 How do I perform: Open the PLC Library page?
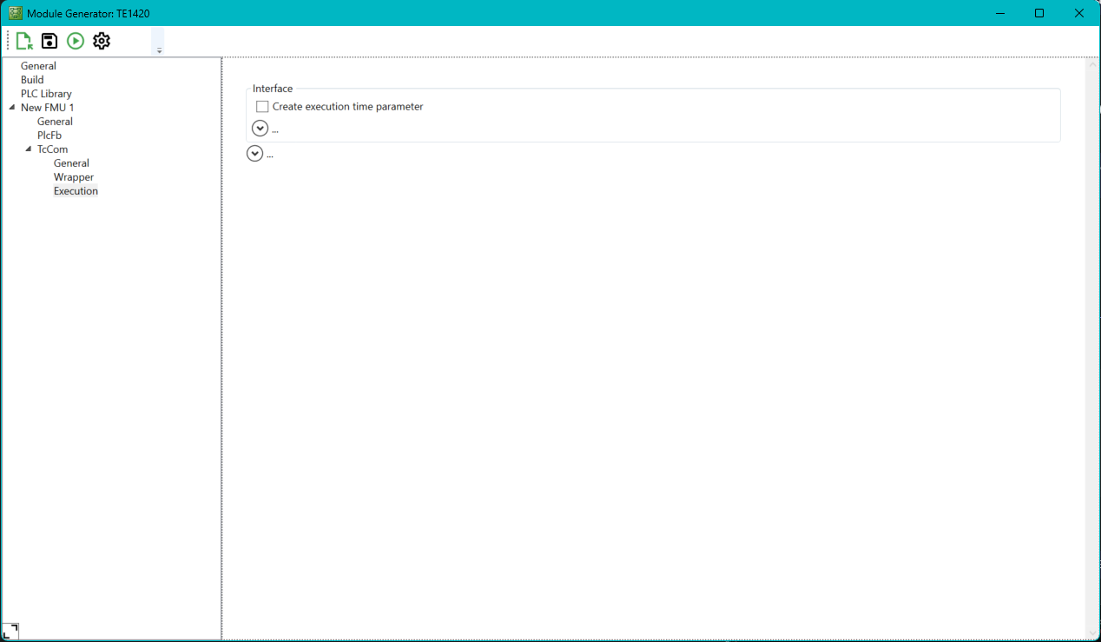coord(46,93)
